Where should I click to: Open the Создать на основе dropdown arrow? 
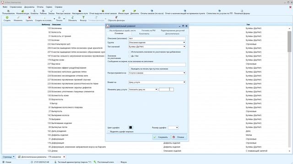(54, 19)
